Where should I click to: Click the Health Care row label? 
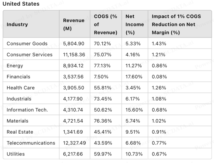tap(21, 88)
